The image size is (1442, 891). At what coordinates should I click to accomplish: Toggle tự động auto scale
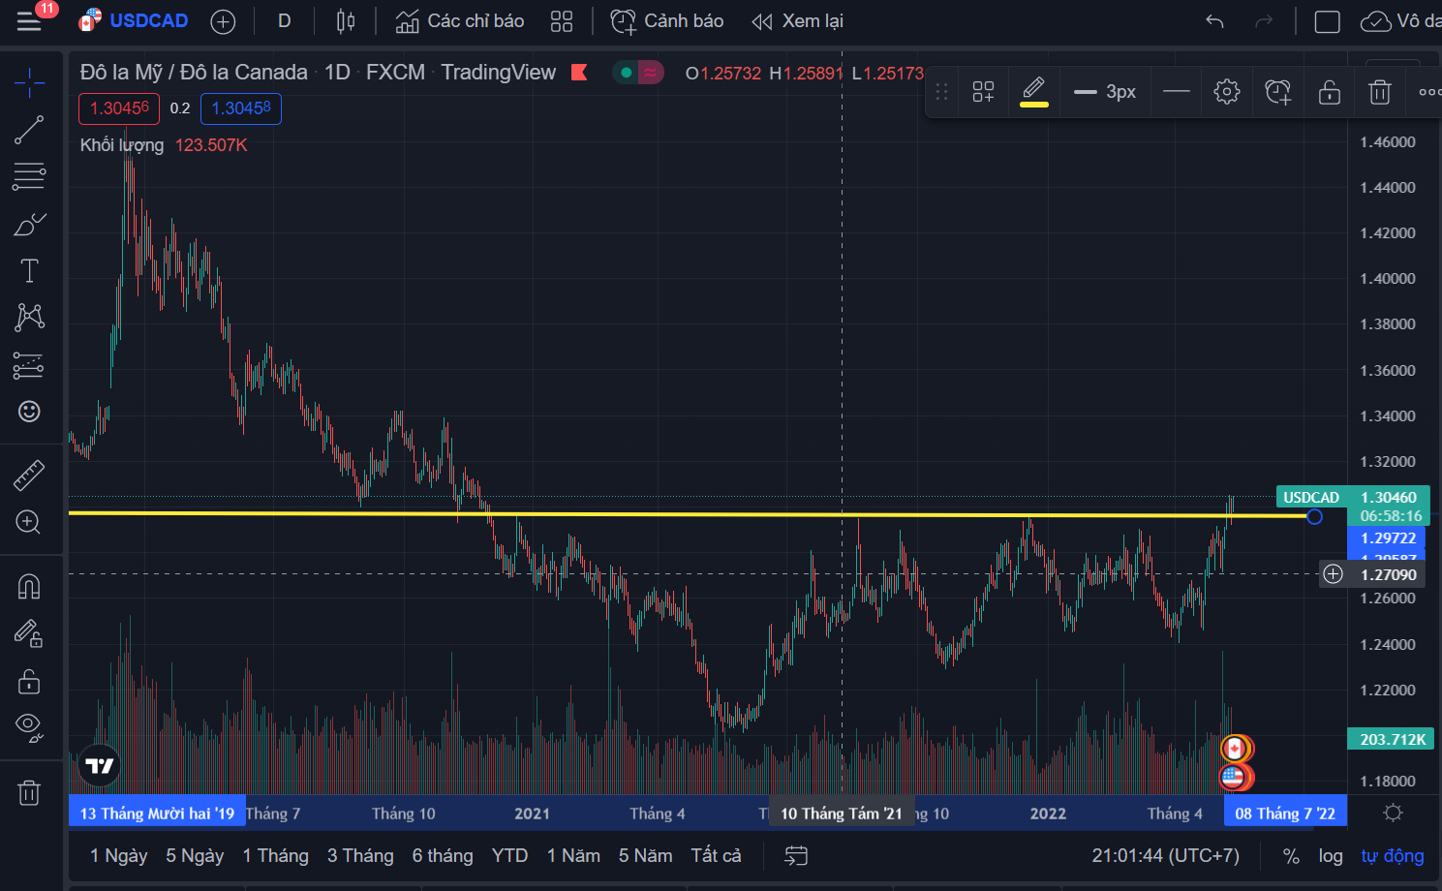(x=1393, y=856)
